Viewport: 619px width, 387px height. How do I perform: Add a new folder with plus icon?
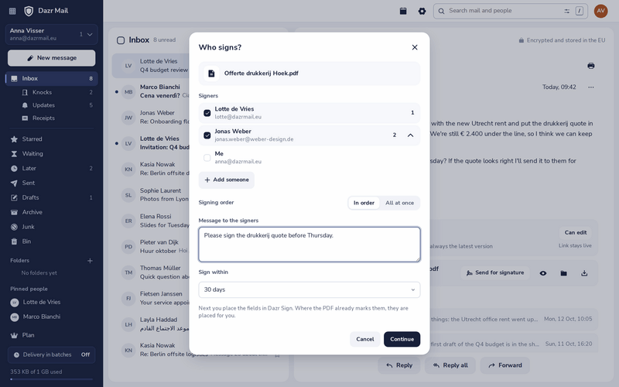coord(90,261)
